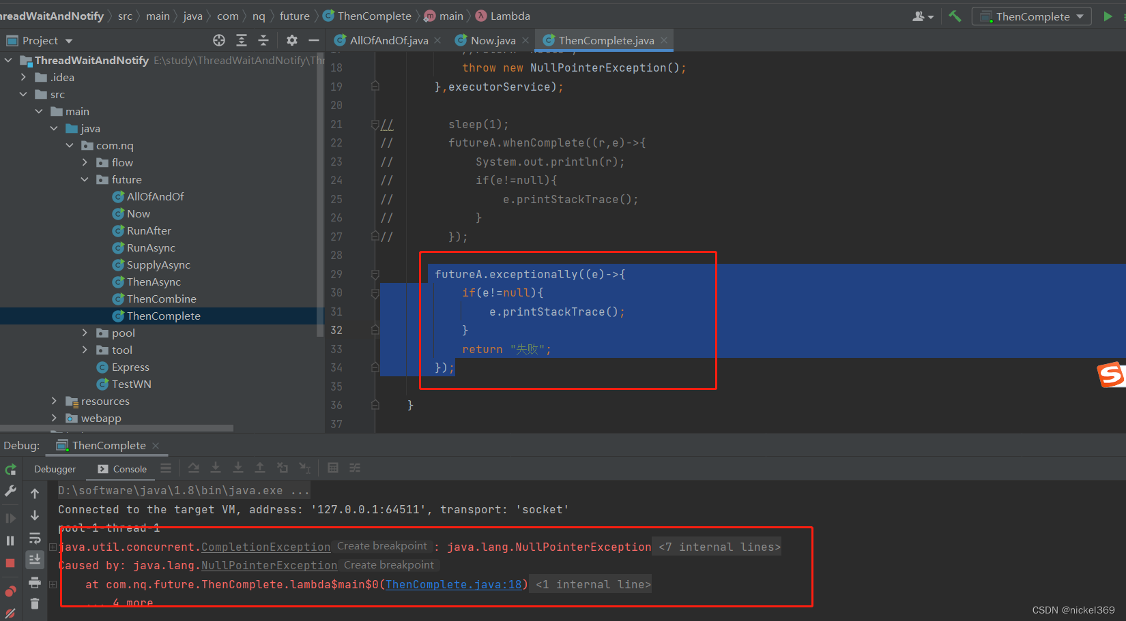Click the down stack trace arrow
1126x621 pixels.
click(x=35, y=515)
